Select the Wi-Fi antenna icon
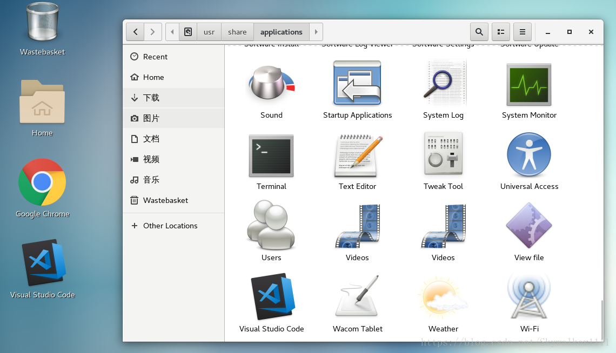 tap(529, 296)
